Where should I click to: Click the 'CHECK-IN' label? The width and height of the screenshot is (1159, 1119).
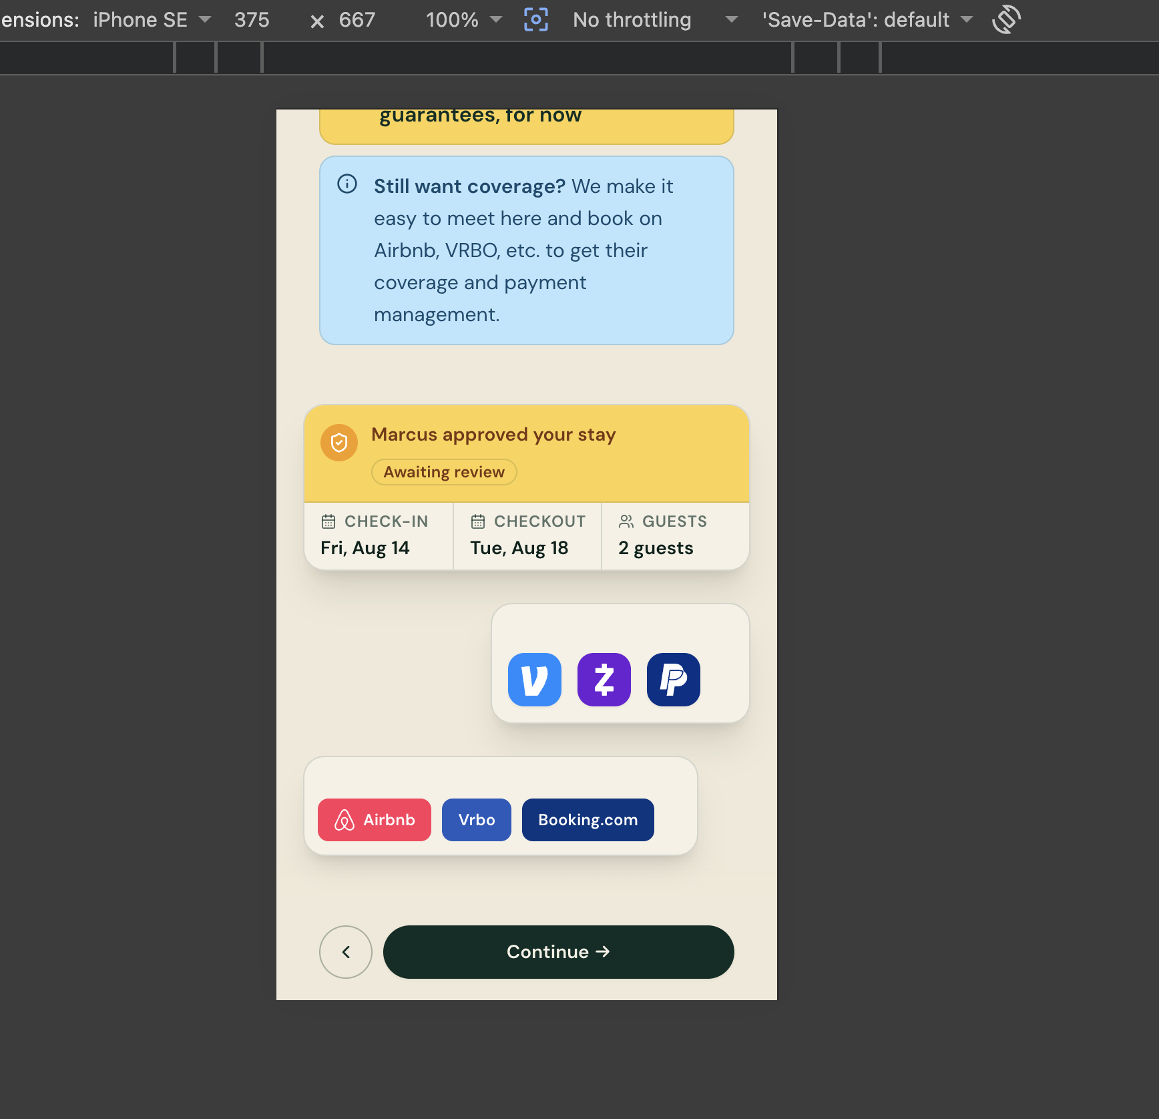pyautogui.click(x=387, y=521)
